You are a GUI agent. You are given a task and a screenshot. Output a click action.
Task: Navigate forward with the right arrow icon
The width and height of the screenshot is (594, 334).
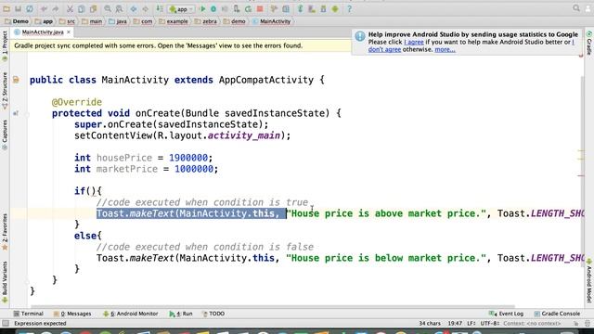coord(145,8)
